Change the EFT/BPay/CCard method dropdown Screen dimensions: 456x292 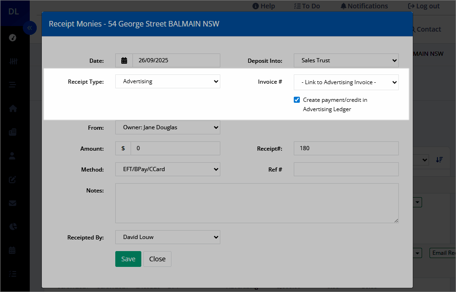168,169
